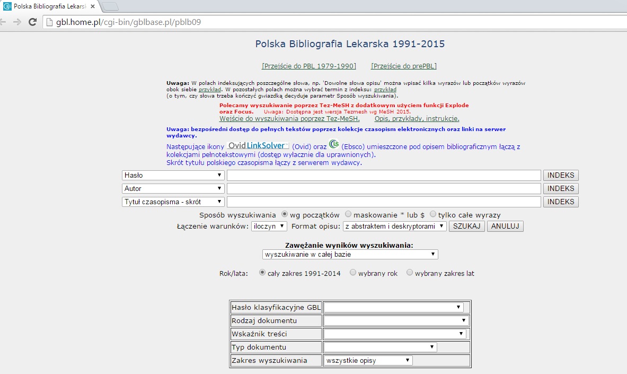Choose the 'wybrany rok' radio button
The width and height of the screenshot is (627, 374).
352,273
